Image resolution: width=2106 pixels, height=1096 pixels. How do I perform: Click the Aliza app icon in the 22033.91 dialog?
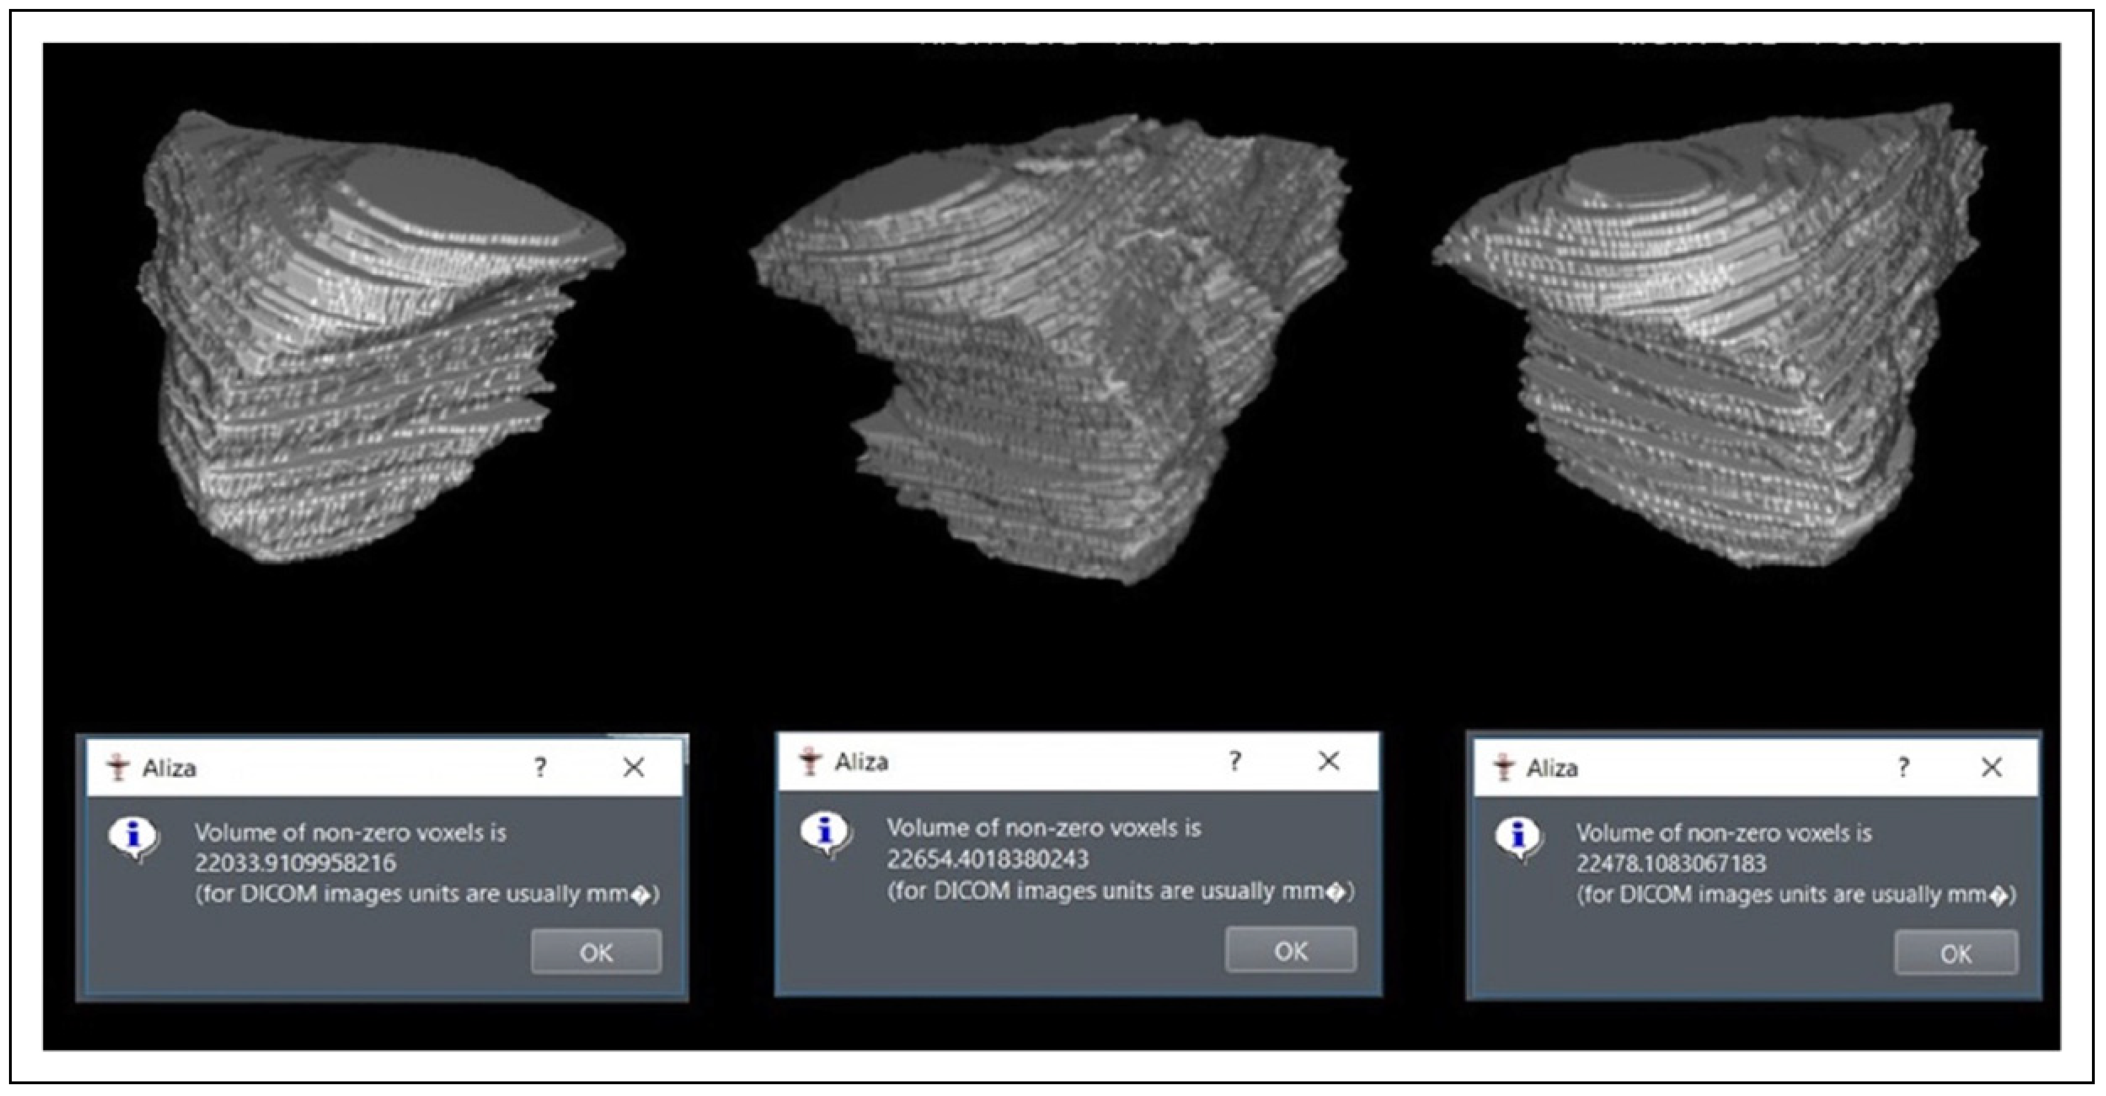pyautogui.click(x=118, y=768)
